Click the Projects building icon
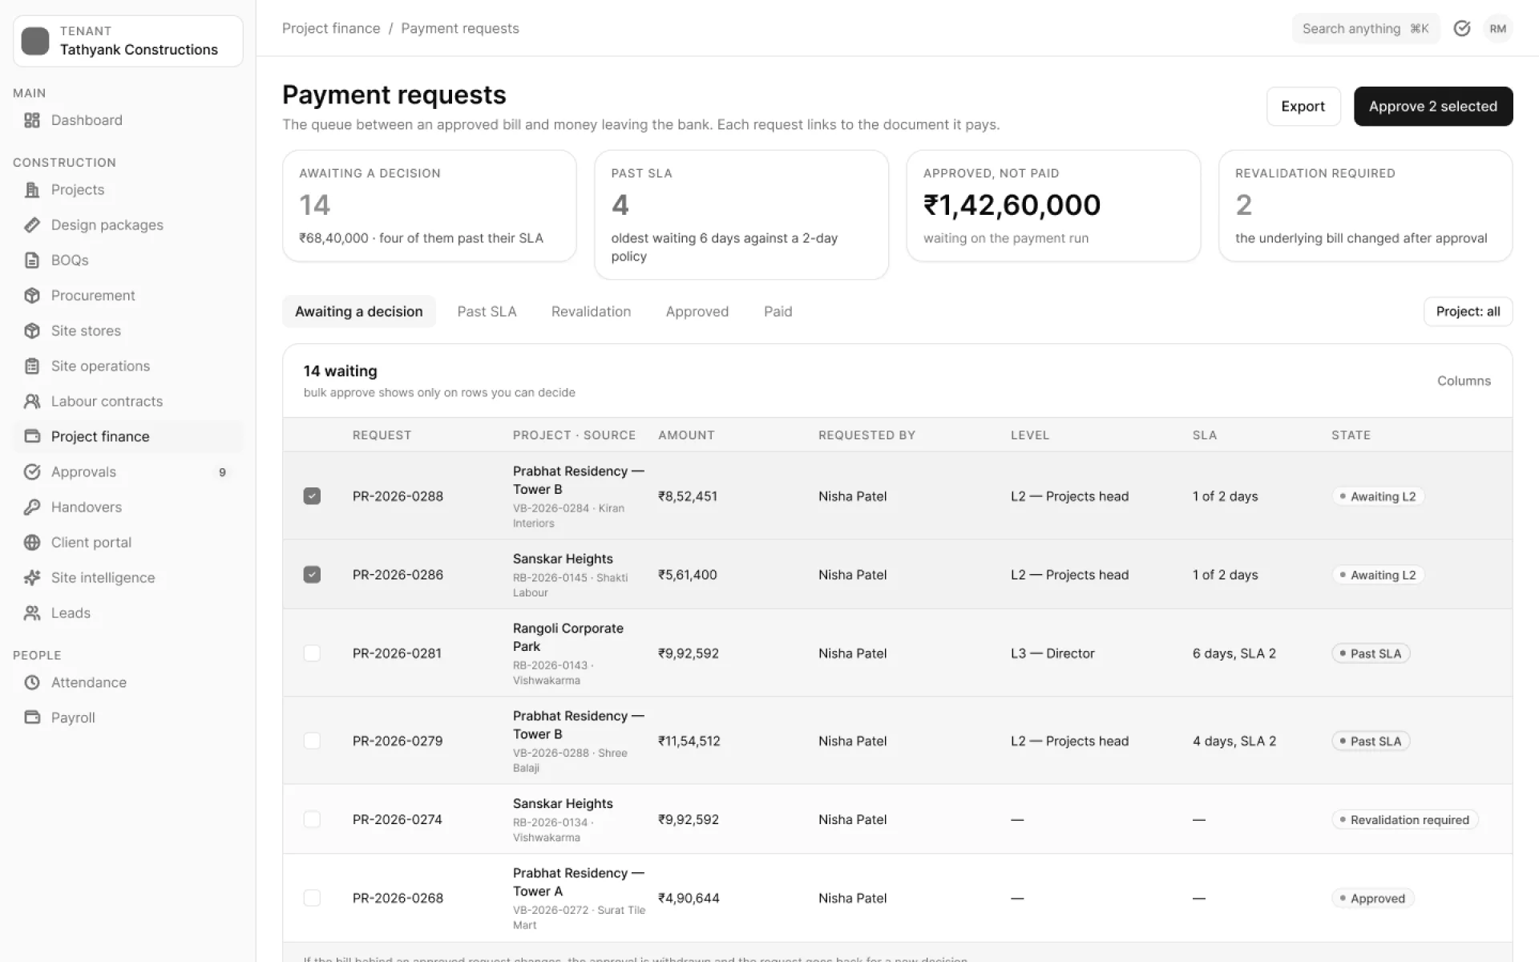 [x=32, y=190]
